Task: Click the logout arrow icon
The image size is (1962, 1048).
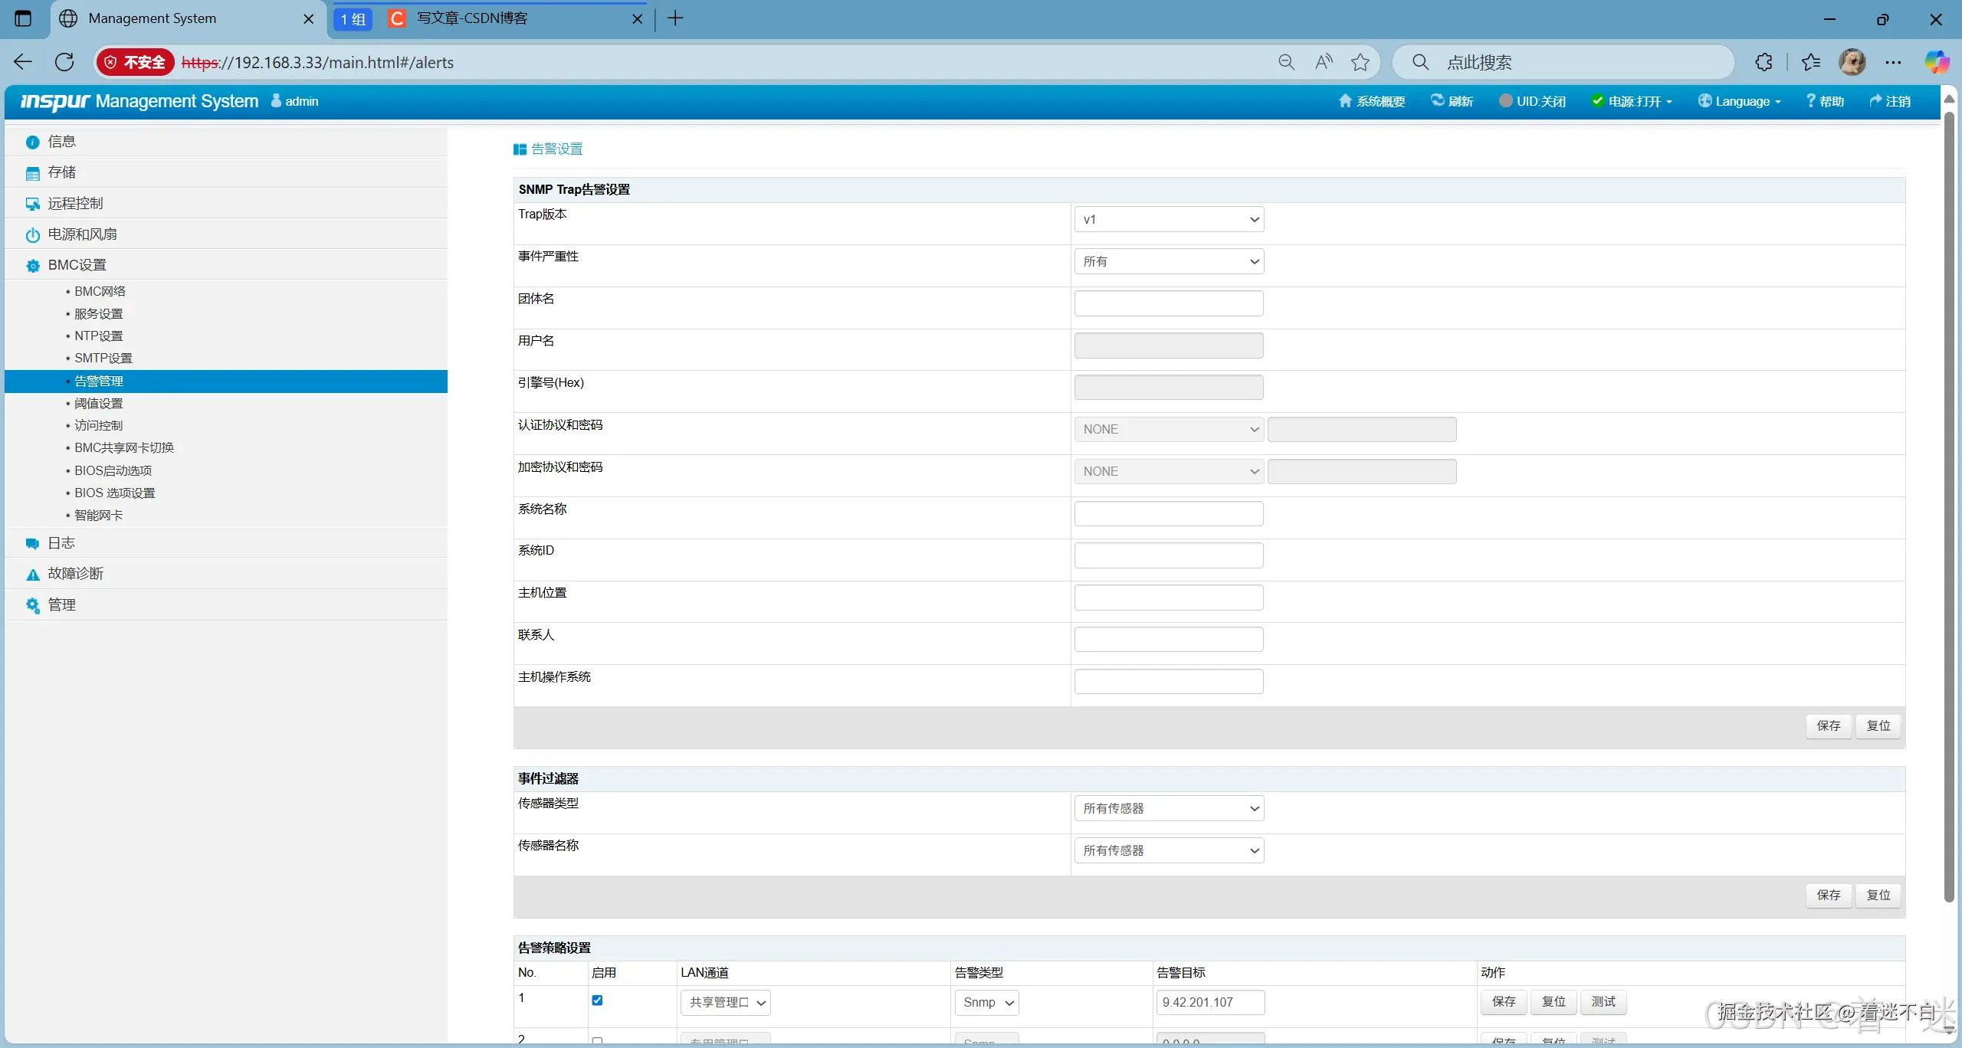Action: (1875, 101)
